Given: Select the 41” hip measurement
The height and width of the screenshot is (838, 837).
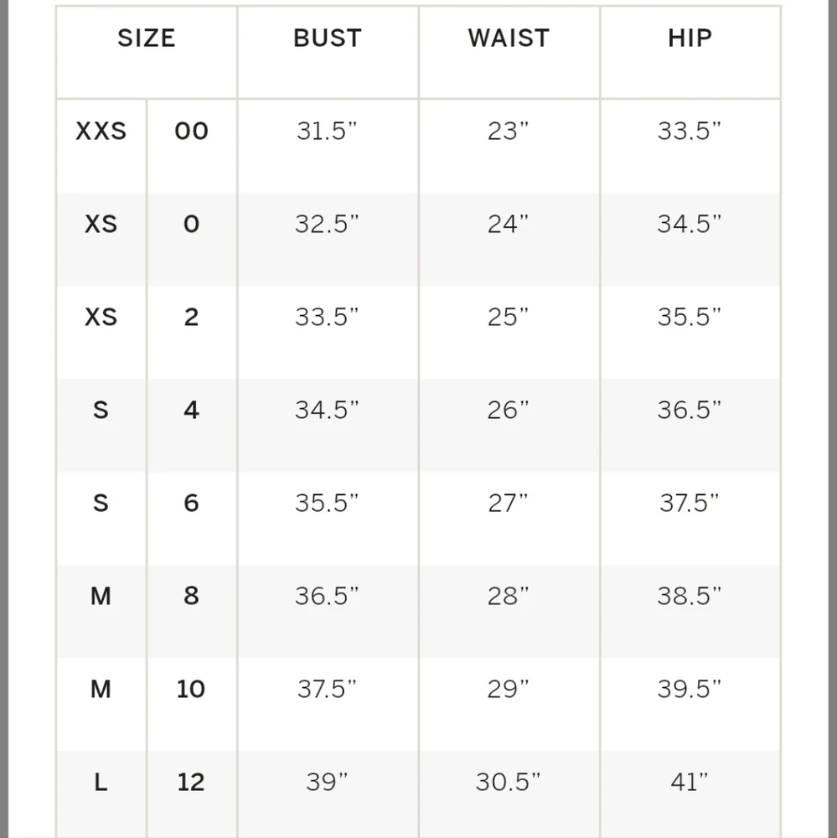Looking at the screenshot, I should point(690,783).
